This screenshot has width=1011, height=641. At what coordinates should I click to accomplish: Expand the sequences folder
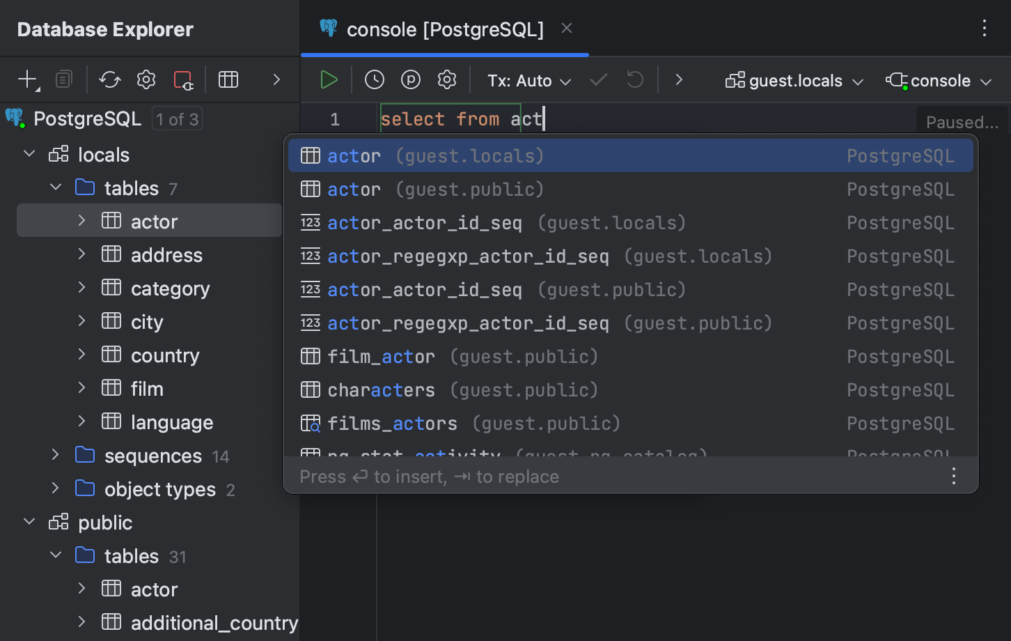tap(56, 456)
